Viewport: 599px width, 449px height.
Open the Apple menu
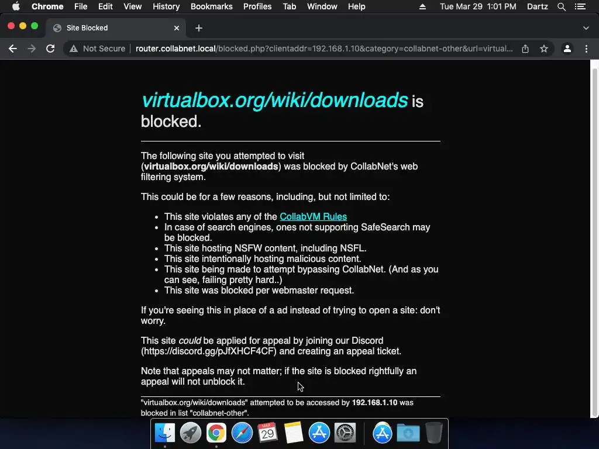coord(16,6)
